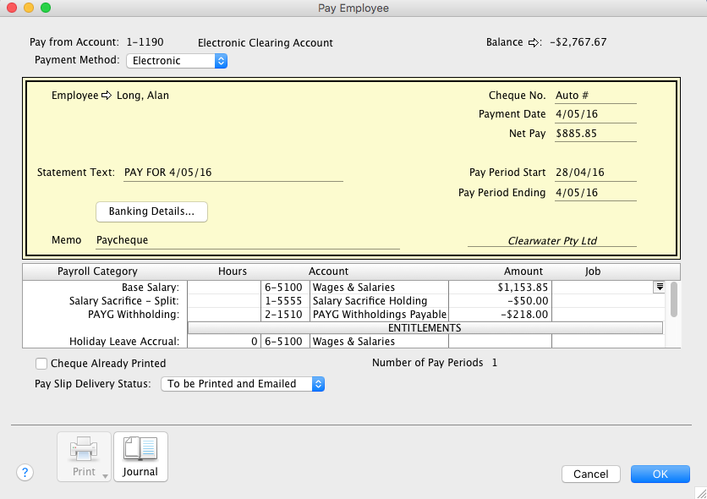Select the Base Salary amount cell
The image size is (707, 499).
pos(499,288)
